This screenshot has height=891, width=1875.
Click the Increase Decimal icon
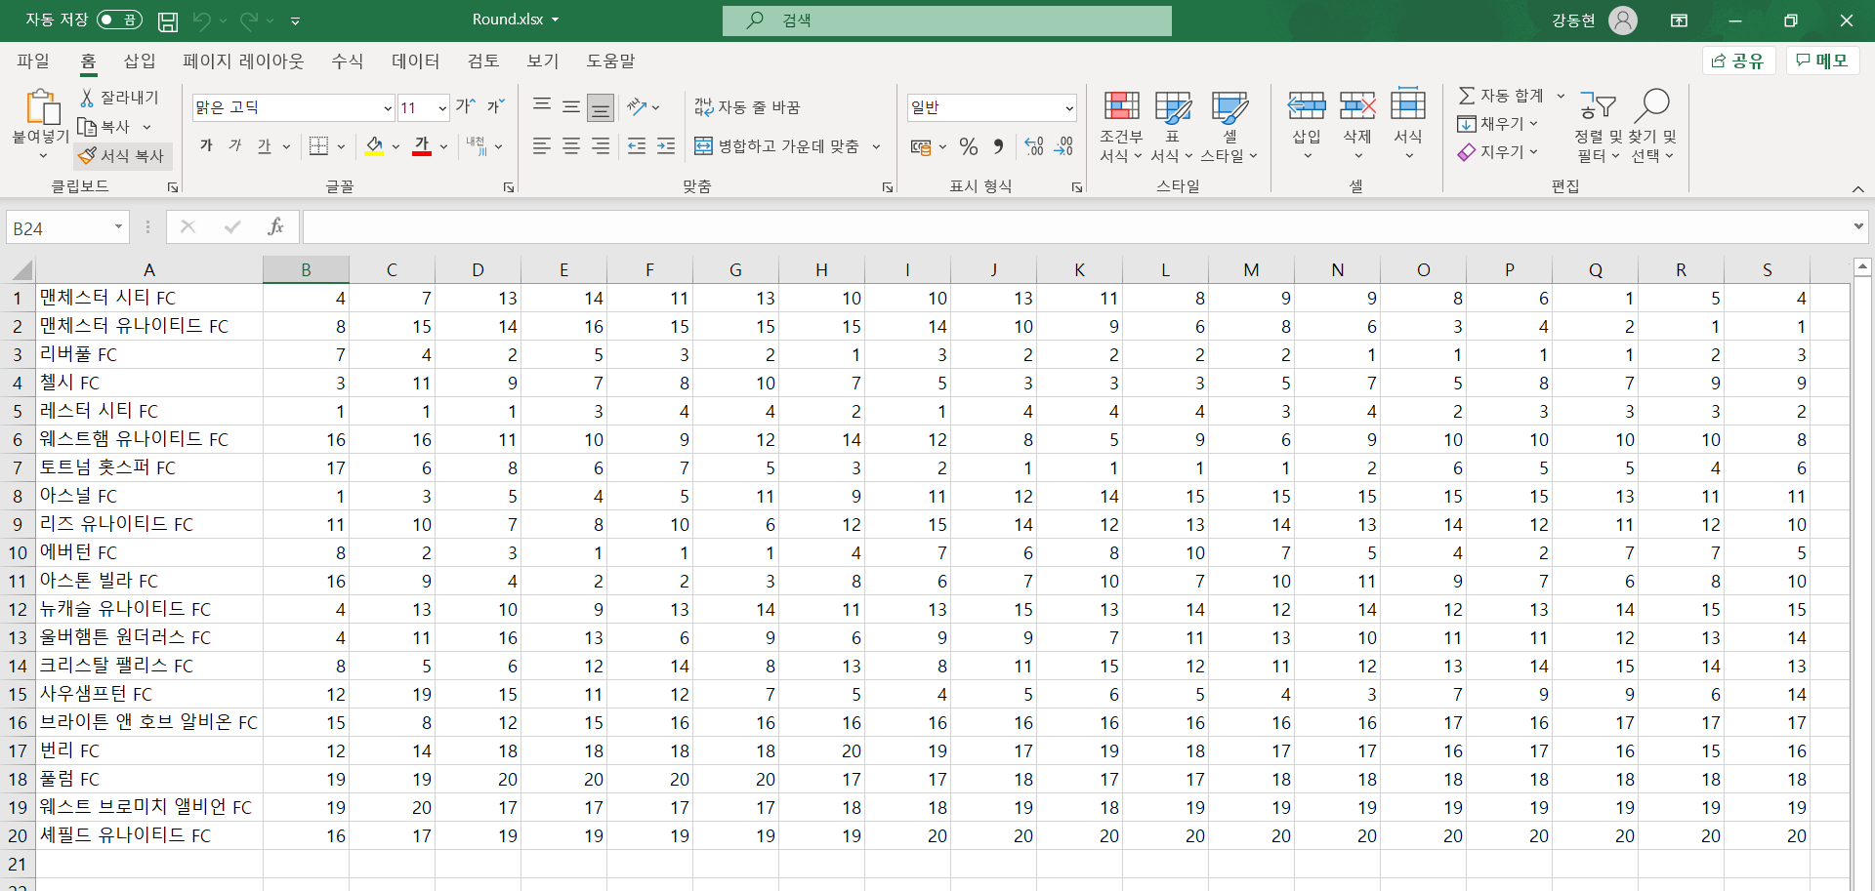click(x=1034, y=146)
